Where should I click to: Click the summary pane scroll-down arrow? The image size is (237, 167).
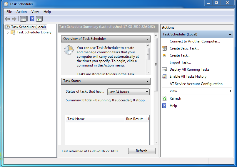156,142
